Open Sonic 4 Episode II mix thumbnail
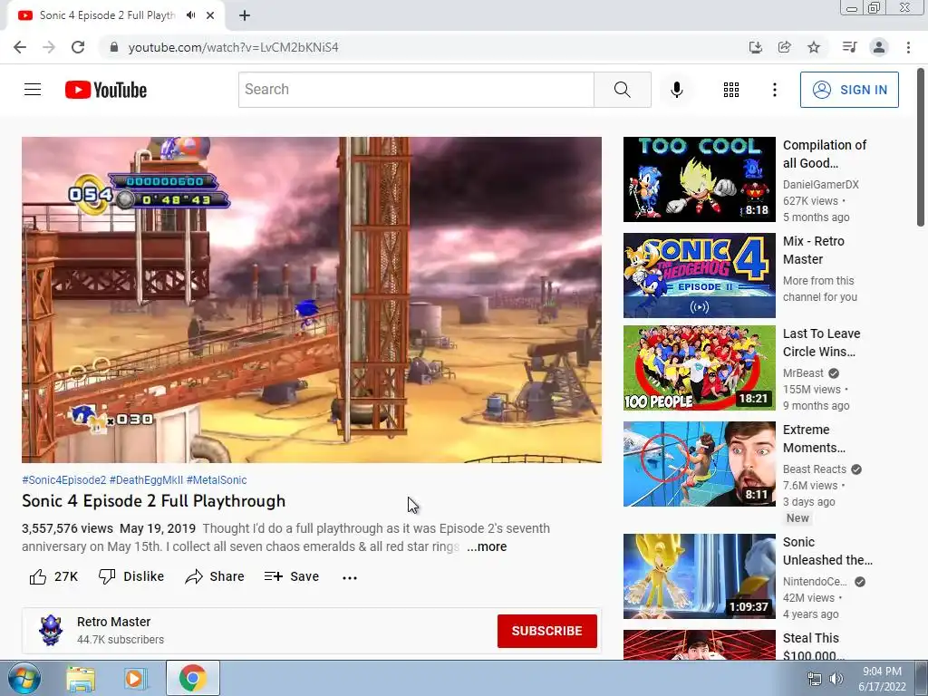This screenshot has height=696, width=928. tap(699, 275)
